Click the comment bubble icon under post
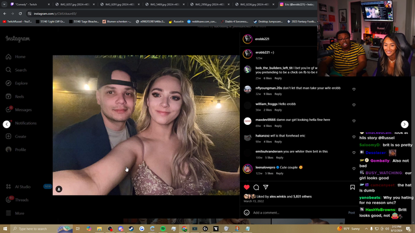The image size is (415, 233). (x=256, y=187)
